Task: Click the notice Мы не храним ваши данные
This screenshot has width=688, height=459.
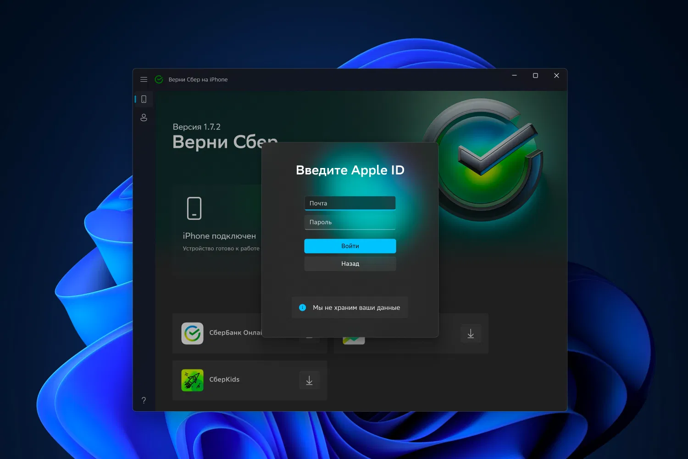Action: coord(350,308)
